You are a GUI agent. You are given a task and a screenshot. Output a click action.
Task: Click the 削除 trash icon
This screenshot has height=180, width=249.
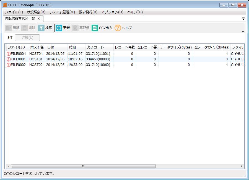(24, 28)
